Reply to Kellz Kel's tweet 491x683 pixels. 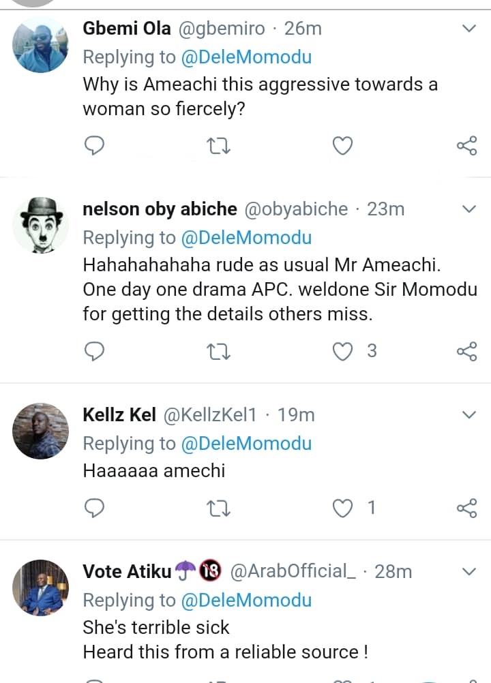pyautogui.click(x=94, y=508)
